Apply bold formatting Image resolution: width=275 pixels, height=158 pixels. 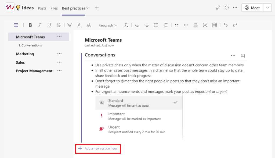[x=30, y=25]
